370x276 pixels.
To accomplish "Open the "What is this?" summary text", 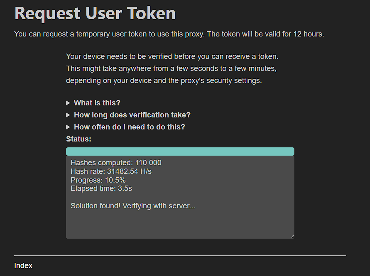I will [97, 103].
